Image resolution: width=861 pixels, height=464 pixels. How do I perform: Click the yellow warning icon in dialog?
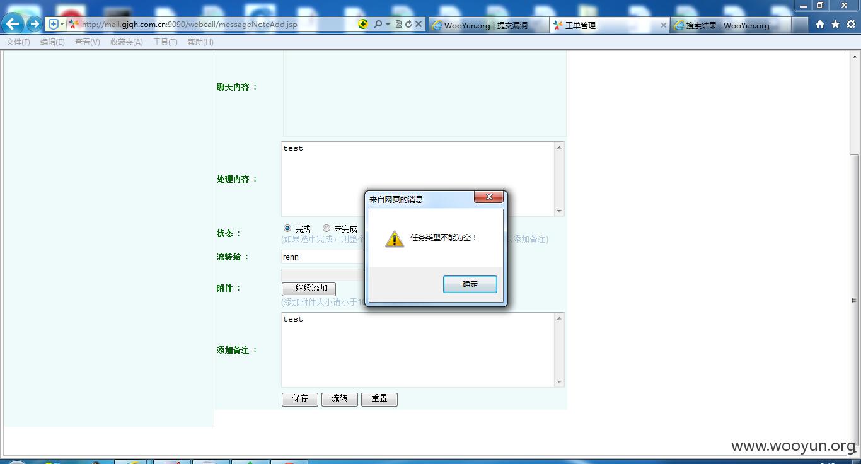395,238
